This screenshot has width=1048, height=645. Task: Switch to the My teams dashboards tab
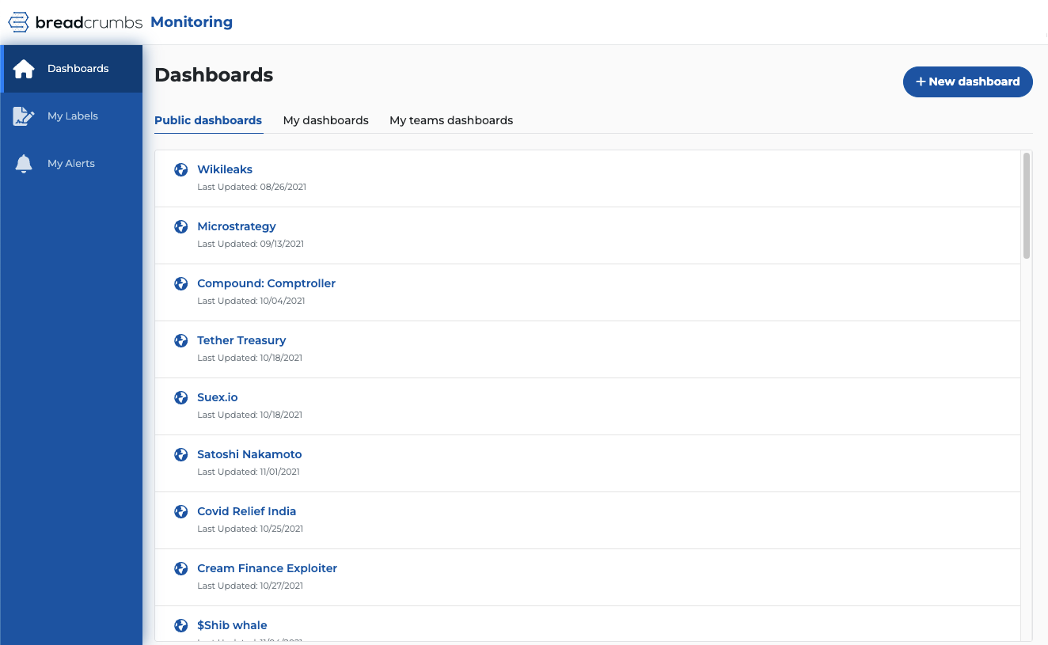tap(450, 120)
